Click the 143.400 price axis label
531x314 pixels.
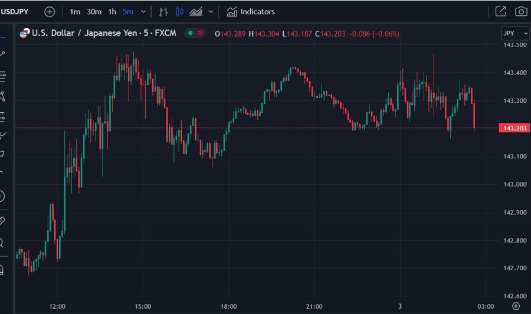[x=514, y=73]
